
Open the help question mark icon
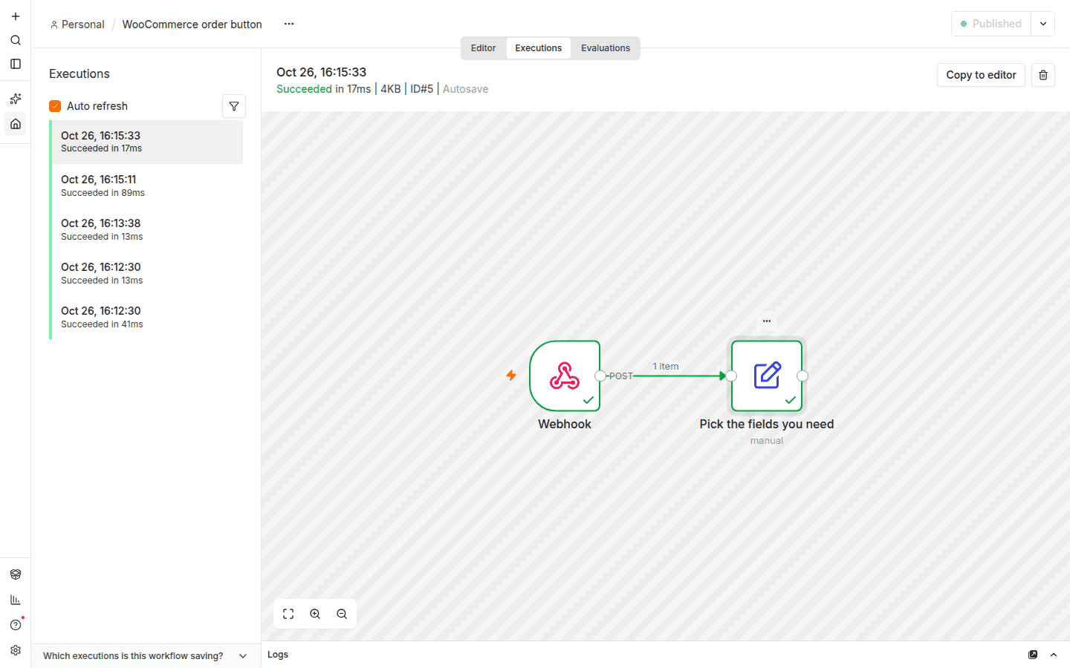(x=16, y=625)
